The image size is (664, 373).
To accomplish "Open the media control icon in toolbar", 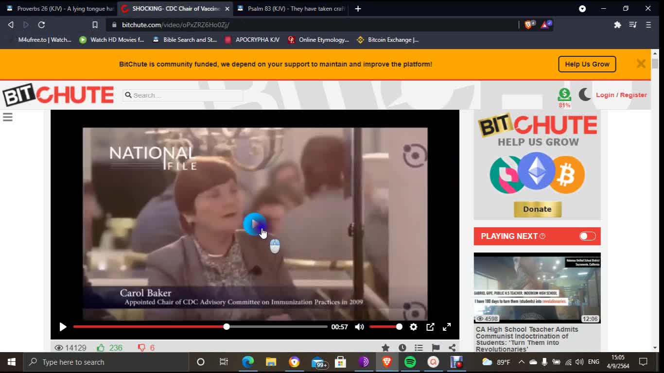I will tap(633, 25).
